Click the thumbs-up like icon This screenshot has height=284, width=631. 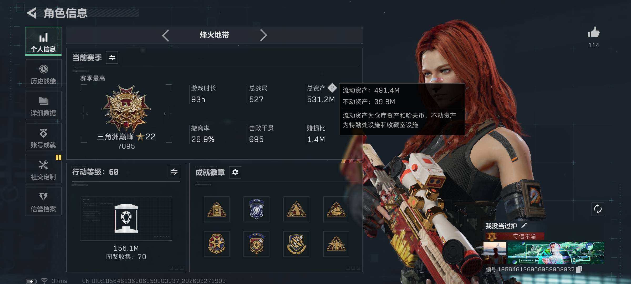[594, 32]
